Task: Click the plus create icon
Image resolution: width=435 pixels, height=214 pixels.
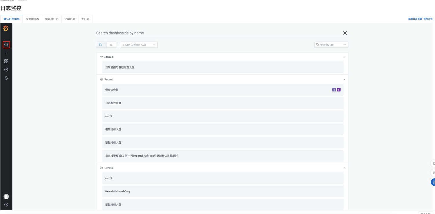Action: [x=6, y=53]
